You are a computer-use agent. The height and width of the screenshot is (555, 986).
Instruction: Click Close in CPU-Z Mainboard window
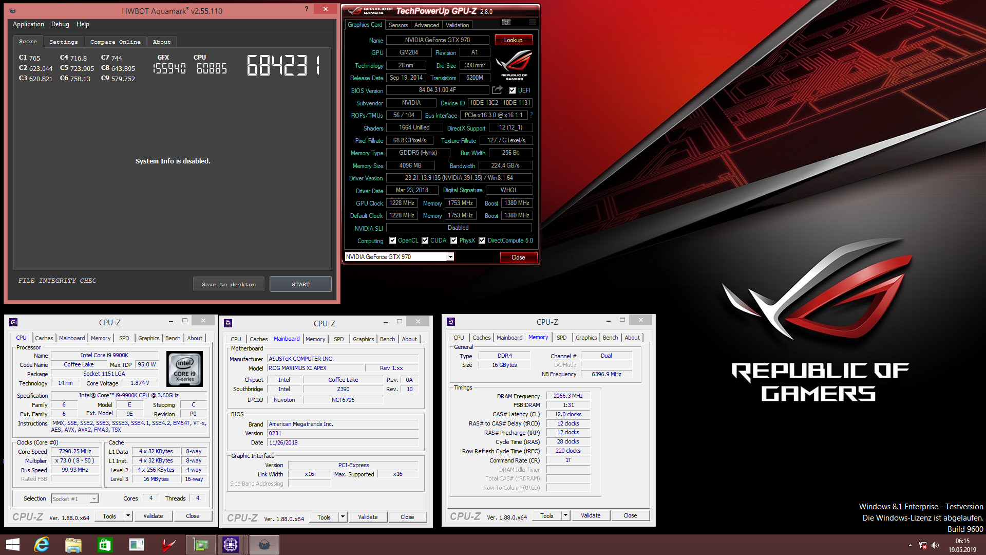407,517
